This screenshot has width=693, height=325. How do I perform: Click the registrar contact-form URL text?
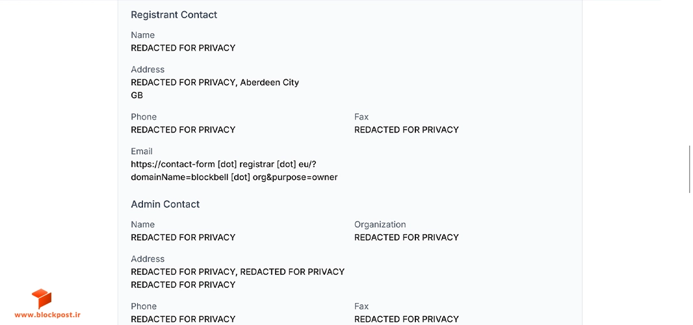pos(224,164)
